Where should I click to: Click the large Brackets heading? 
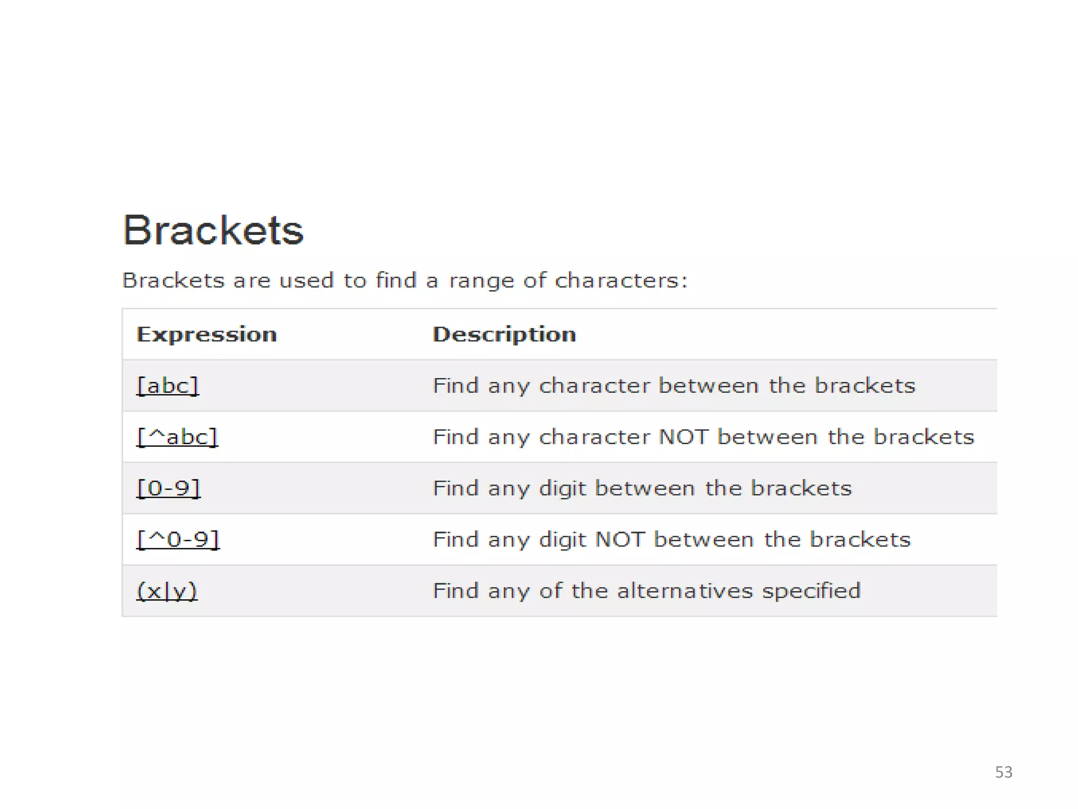click(x=213, y=230)
